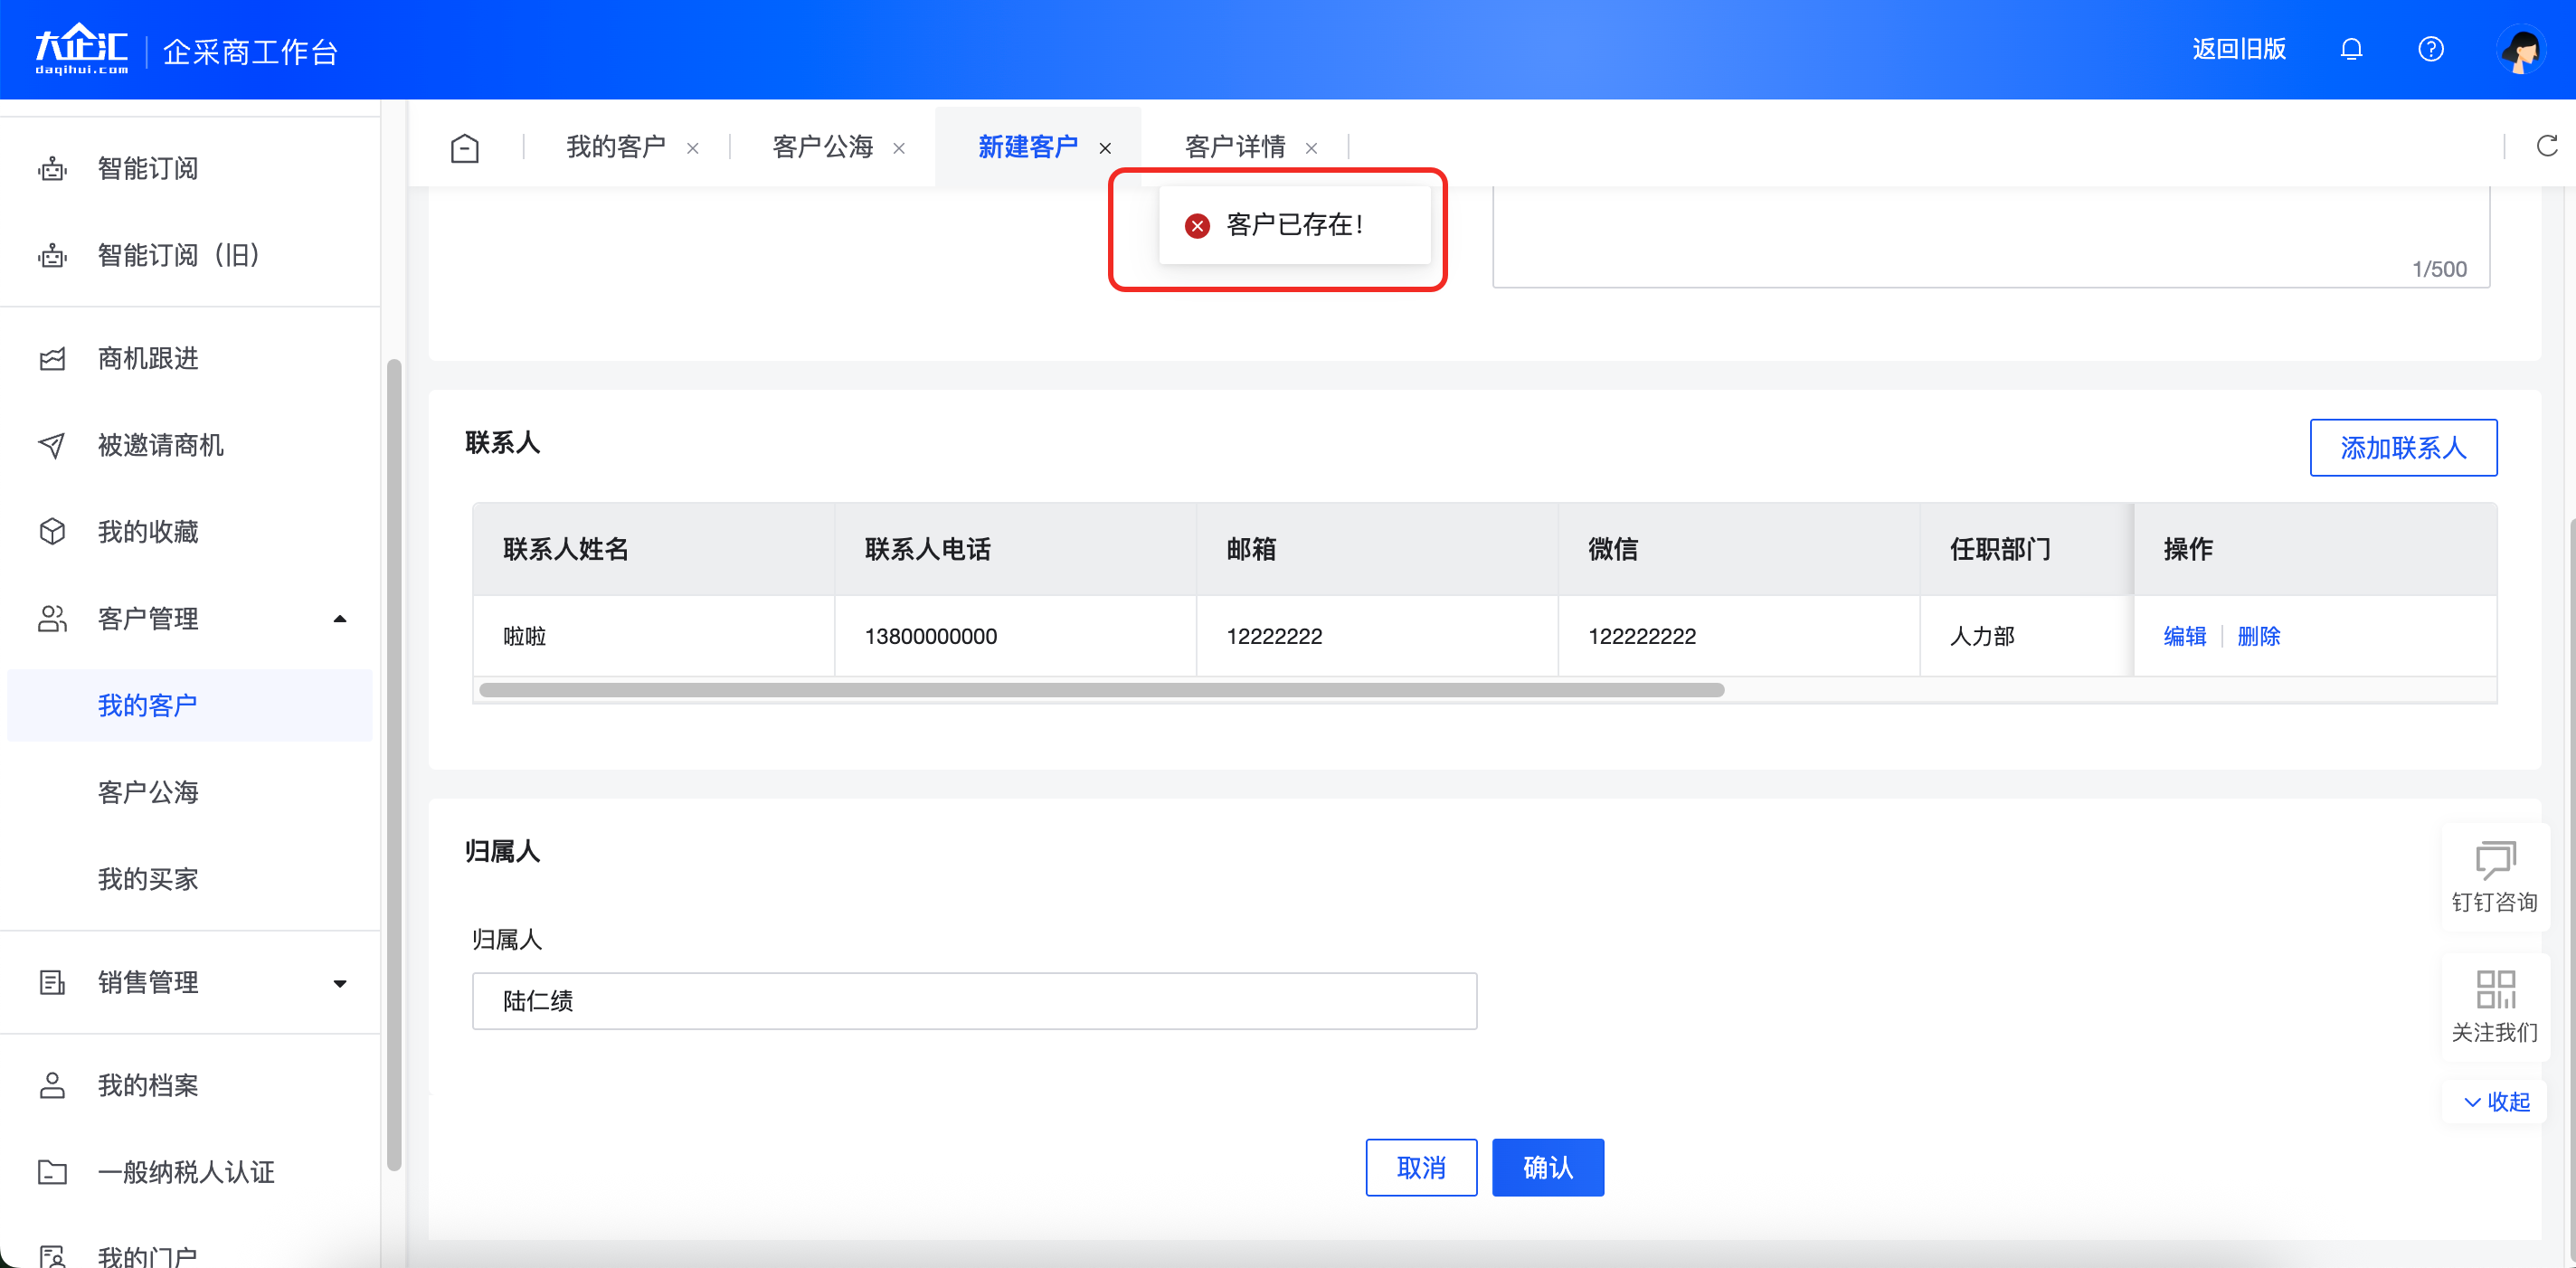2576x1268 pixels.
Task: Close the 客户详情 tab
Action: [x=1311, y=148]
